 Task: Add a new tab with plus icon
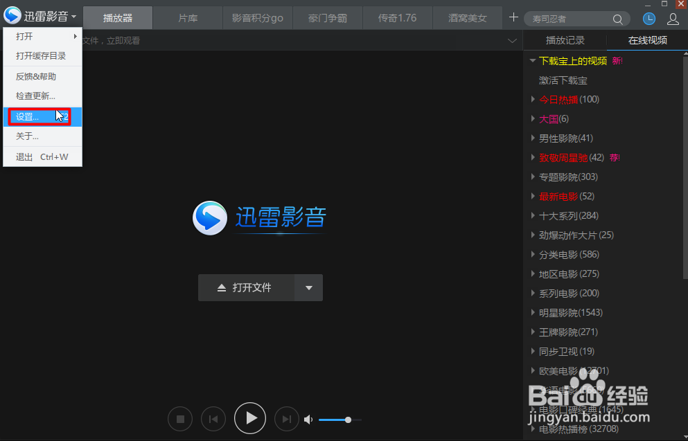(513, 17)
